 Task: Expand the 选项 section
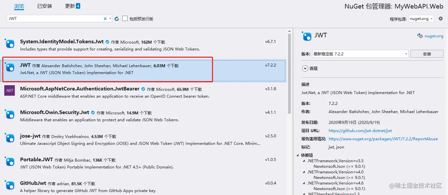click(x=304, y=68)
